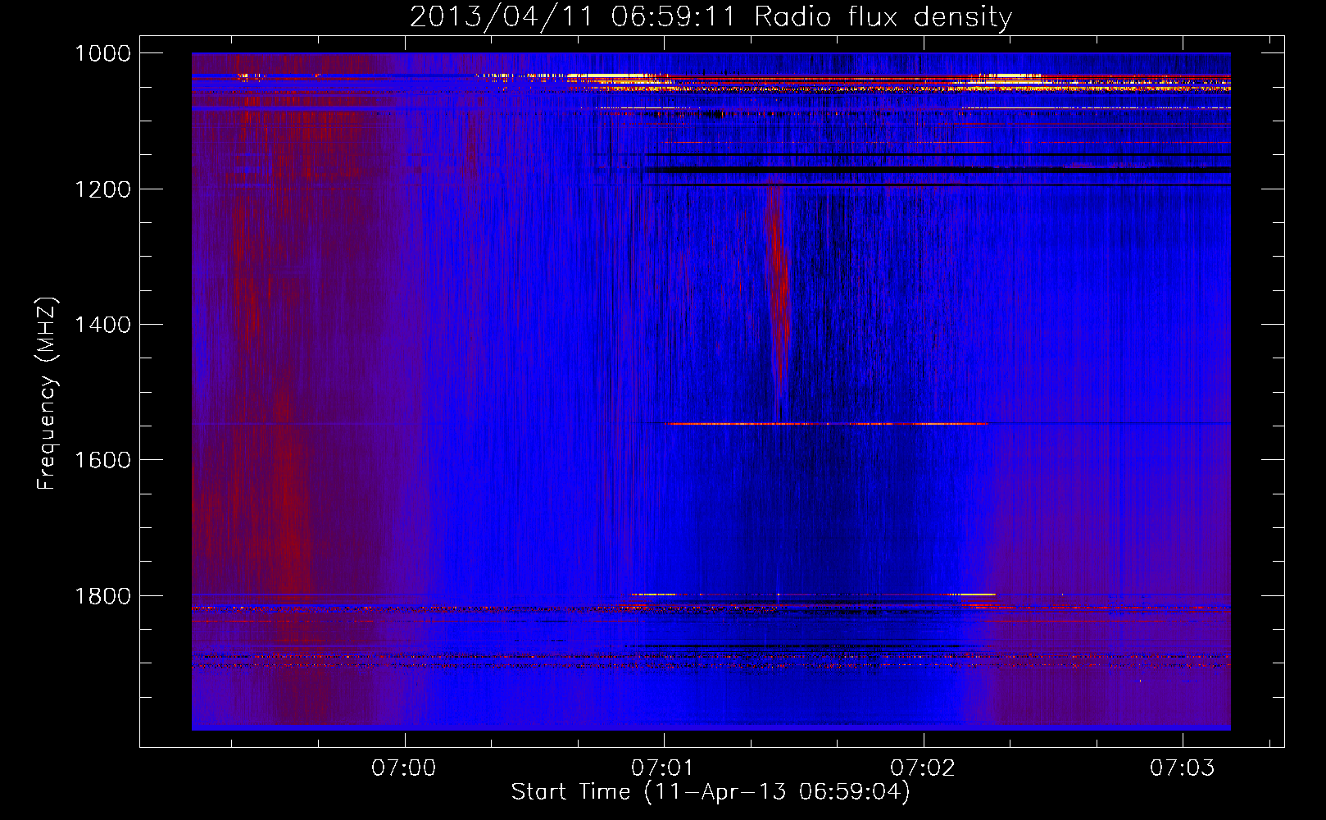Viewport: 1326px width, 820px height.
Task: Click the 07:01 time tick label
Action: (x=664, y=768)
